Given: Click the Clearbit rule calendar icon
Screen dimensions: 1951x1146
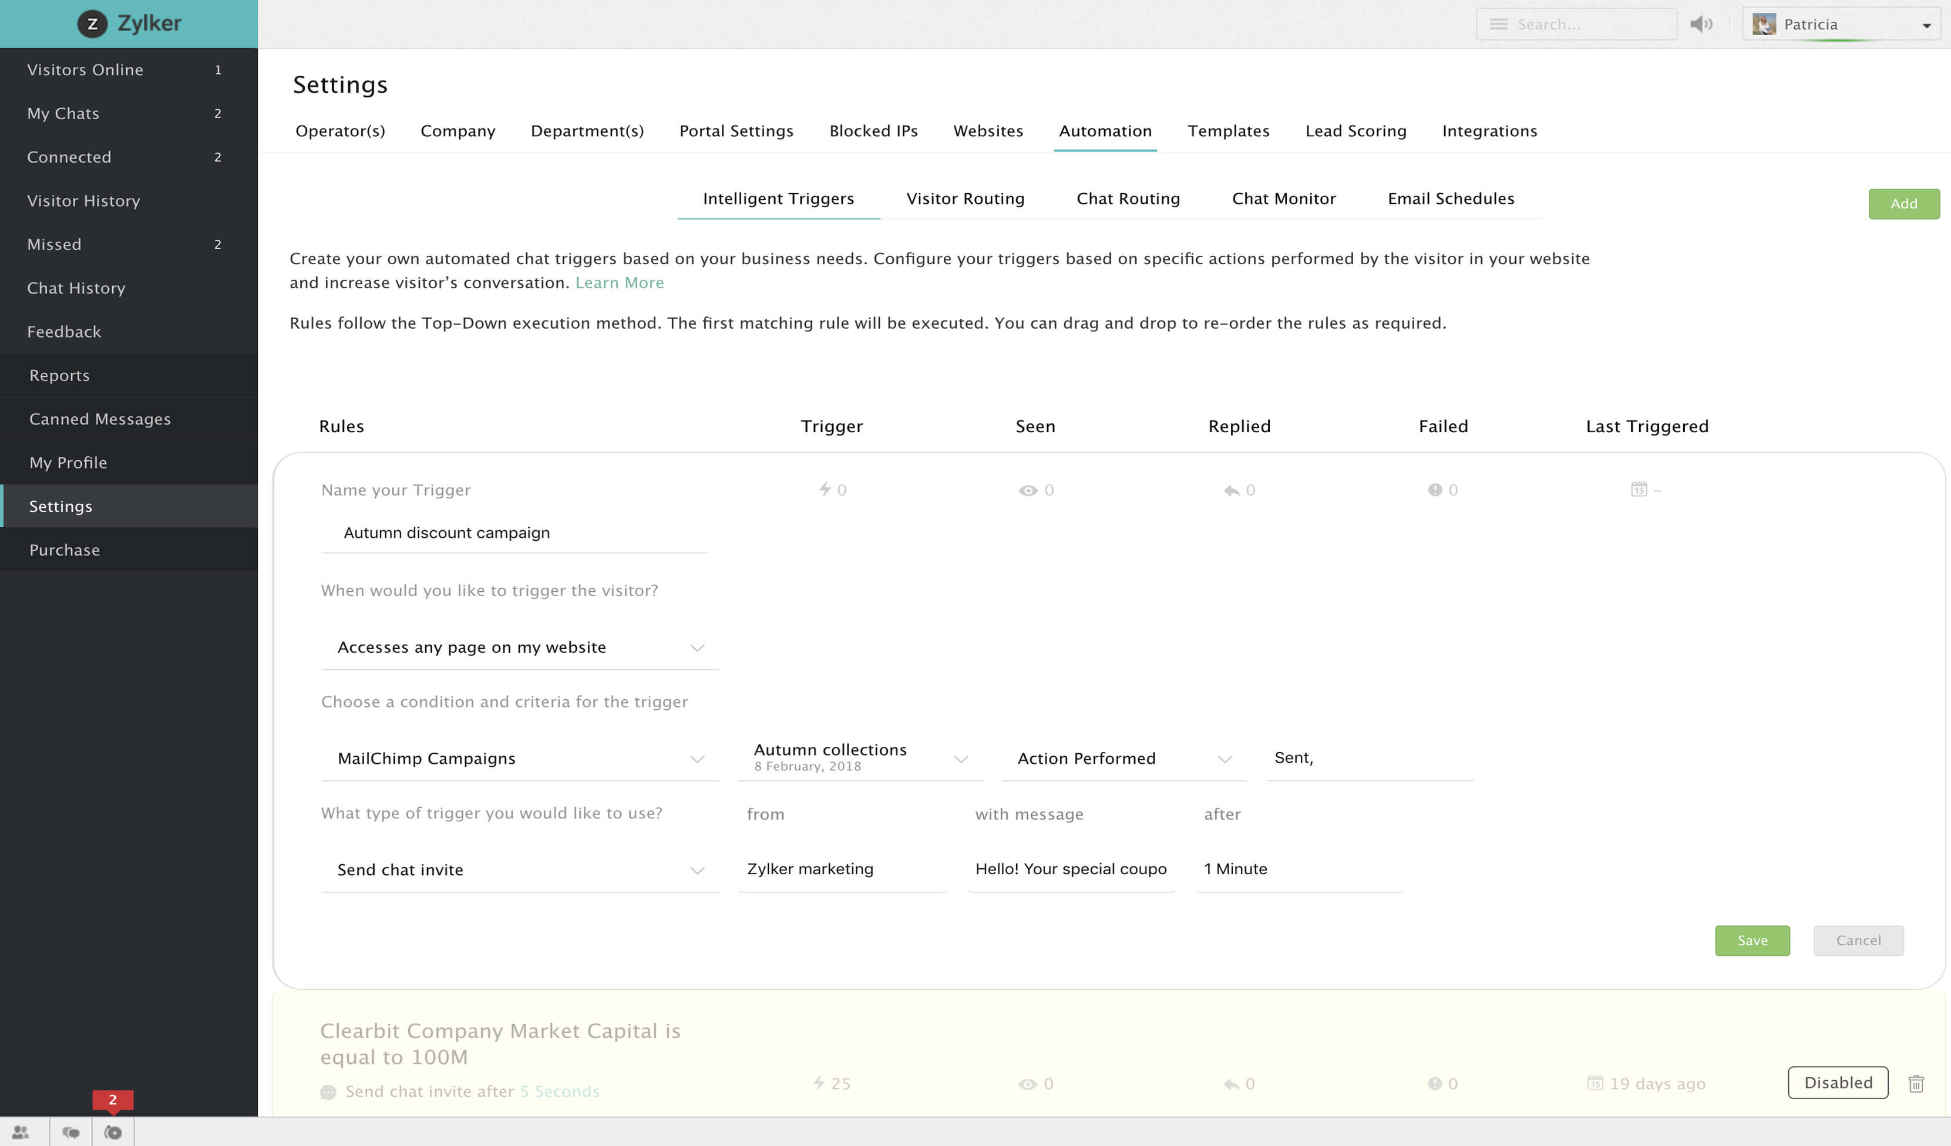Looking at the screenshot, I should coord(1595,1083).
